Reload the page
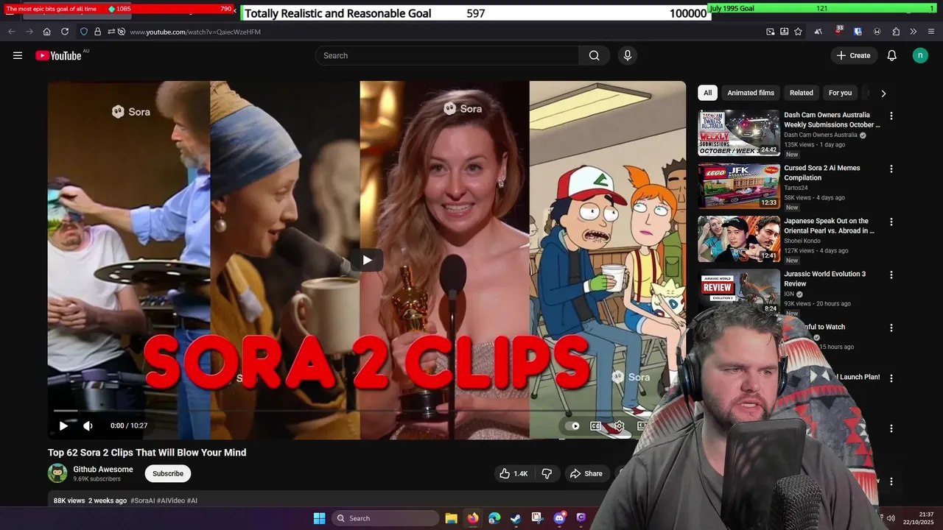The width and height of the screenshot is (943, 530). point(65,32)
